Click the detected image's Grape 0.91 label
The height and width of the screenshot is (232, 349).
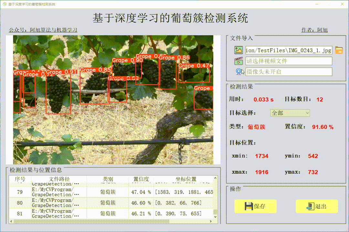point(61,72)
